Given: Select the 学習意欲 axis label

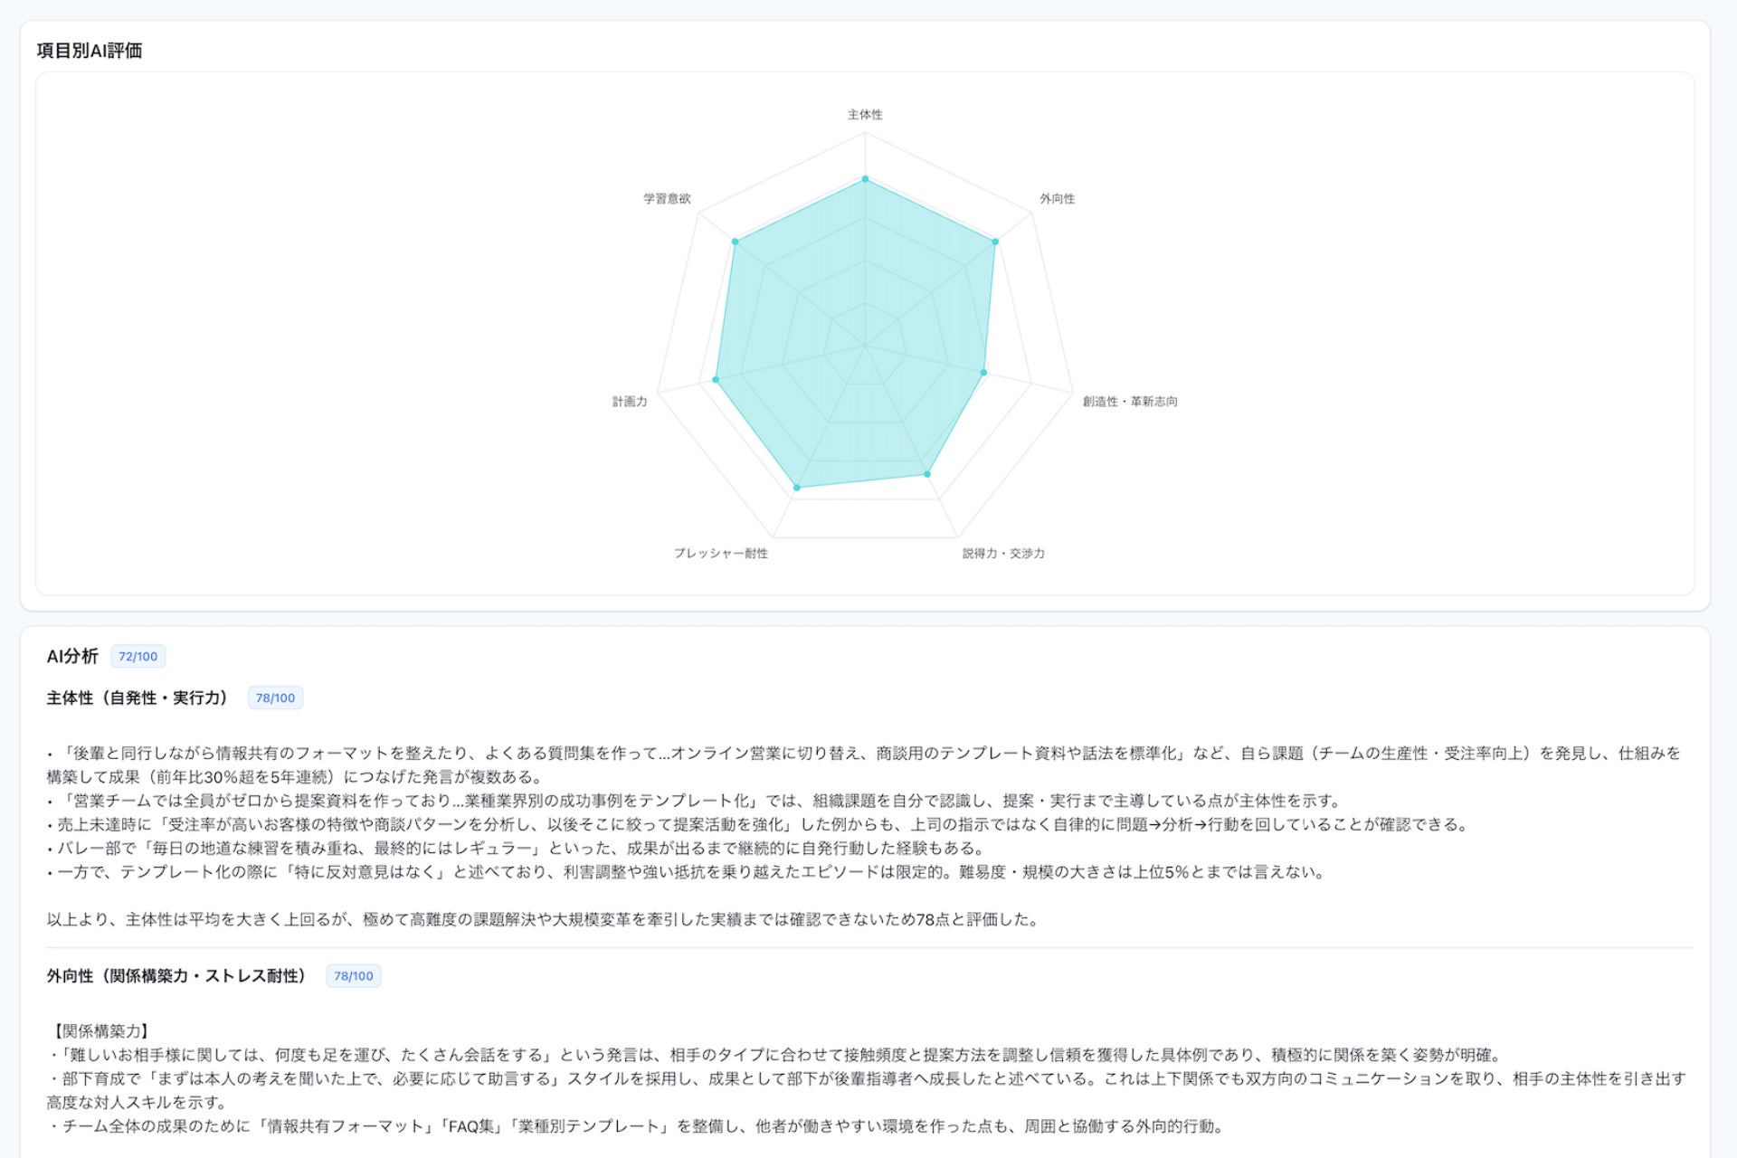Looking at the screenshot, I should [667, 199].
